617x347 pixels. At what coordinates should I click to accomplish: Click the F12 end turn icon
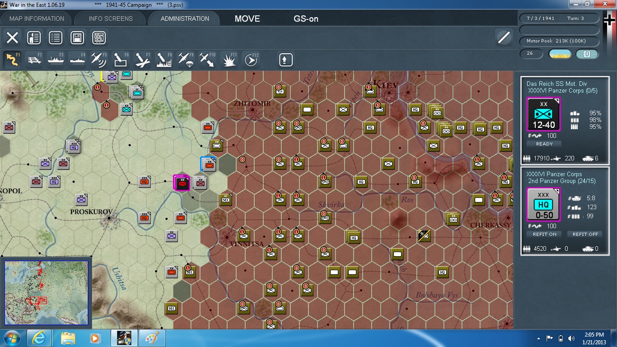251,60
